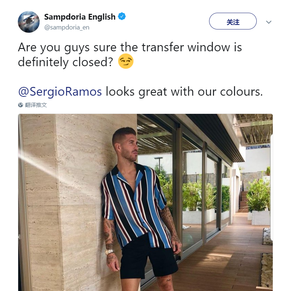Click the gold wristwatch in the photo
The width and height of the screenshot is (284, 291).
[109, 252]
